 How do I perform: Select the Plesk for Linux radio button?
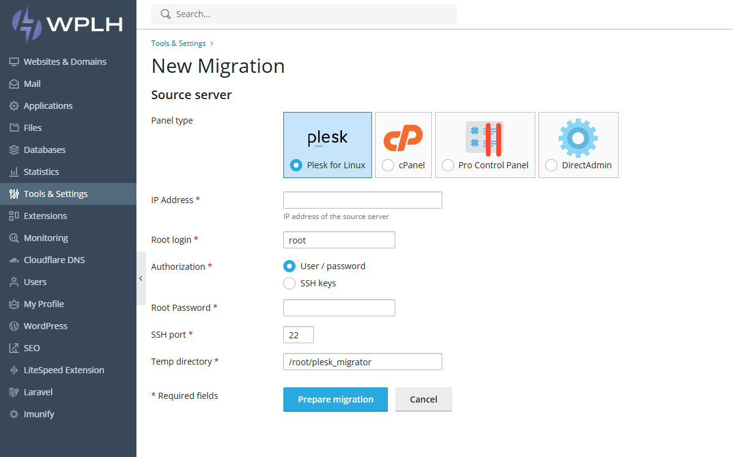tap(296, 165)
